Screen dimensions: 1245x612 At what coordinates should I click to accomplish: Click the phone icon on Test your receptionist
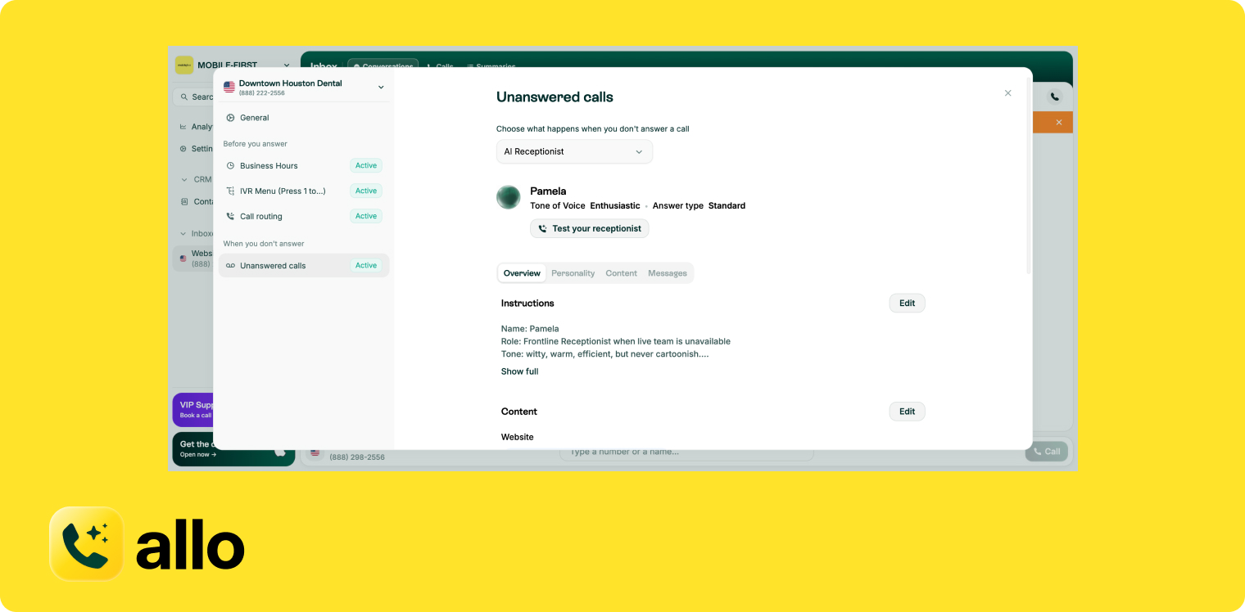[542, 229]
